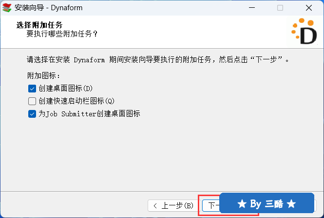Go back with the 上一步(B) button
Viewport: 324px width, 218px height.
tap(174, 206)
